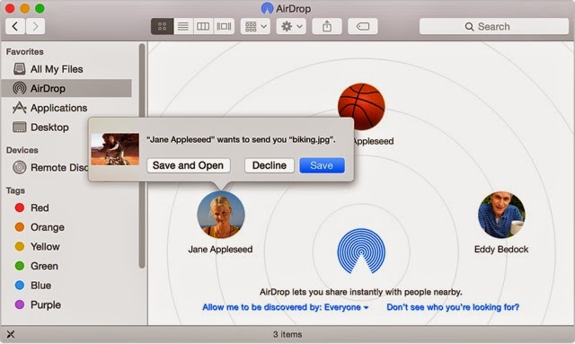Click the Eddy Bedock name label
575x344 pixels.
pos(501,250)
